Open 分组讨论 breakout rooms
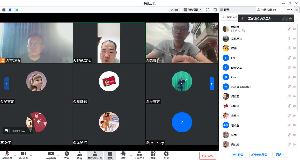This screenshot has height=160, width=300. coord(139,154)
